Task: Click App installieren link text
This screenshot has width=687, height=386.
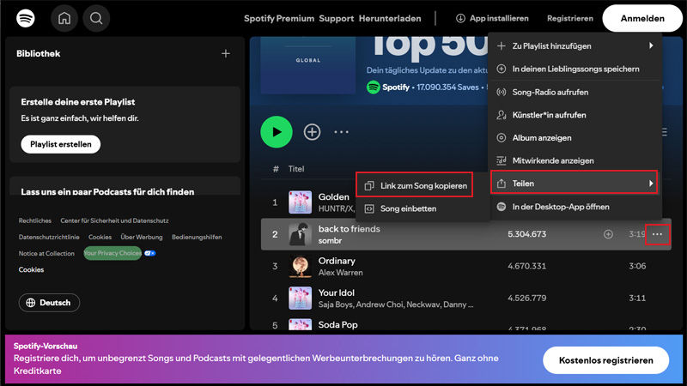Action: coord(499,18)
